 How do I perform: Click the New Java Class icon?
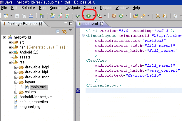click(x=121, y=16)
